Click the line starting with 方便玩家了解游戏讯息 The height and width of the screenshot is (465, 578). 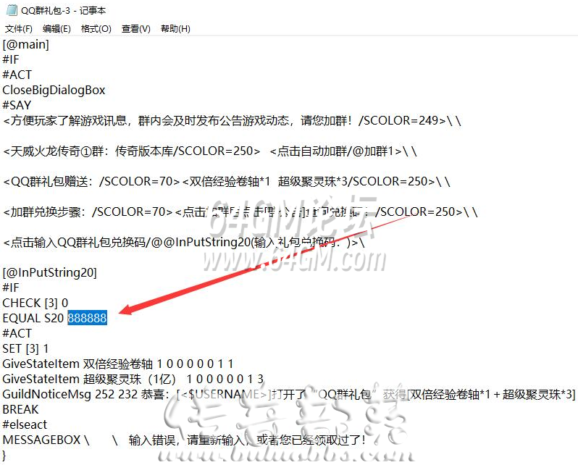[x=232, y=120]
